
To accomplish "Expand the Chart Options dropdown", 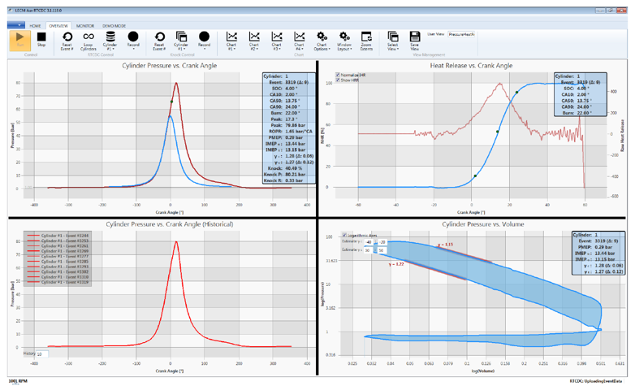I will click(x=322, y=41).
